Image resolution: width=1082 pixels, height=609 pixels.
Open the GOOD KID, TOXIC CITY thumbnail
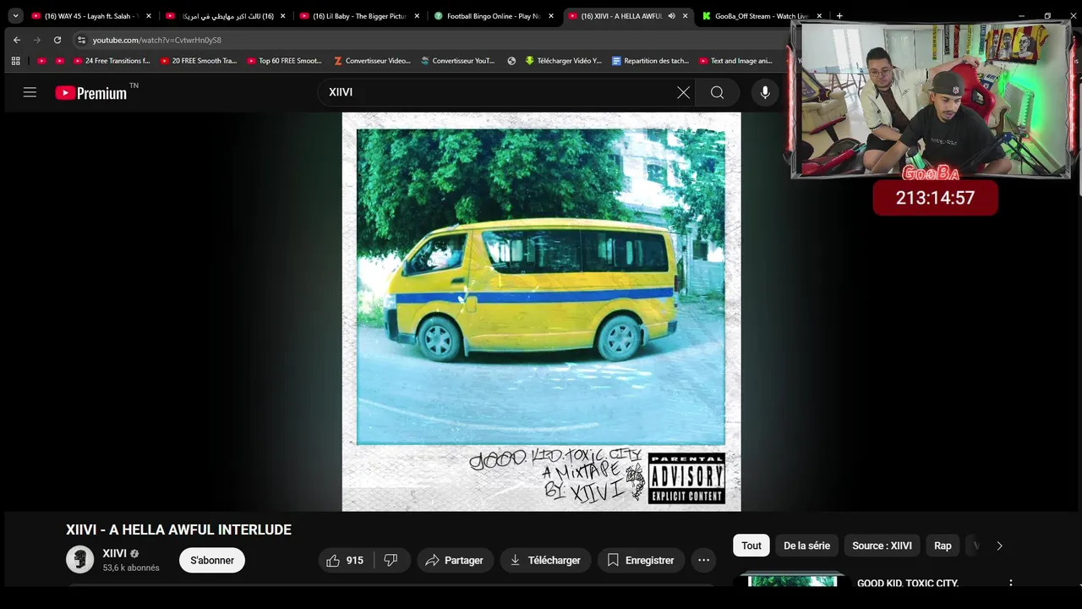792,580
